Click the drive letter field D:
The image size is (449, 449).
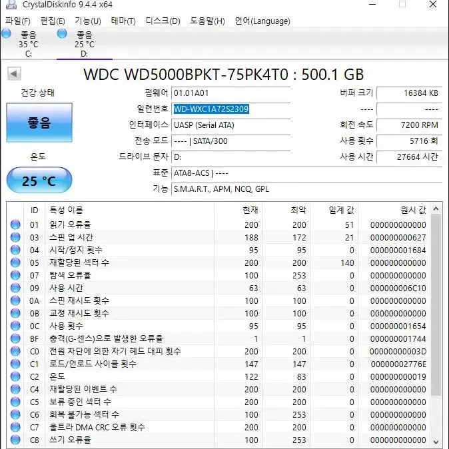pos(230,157)
